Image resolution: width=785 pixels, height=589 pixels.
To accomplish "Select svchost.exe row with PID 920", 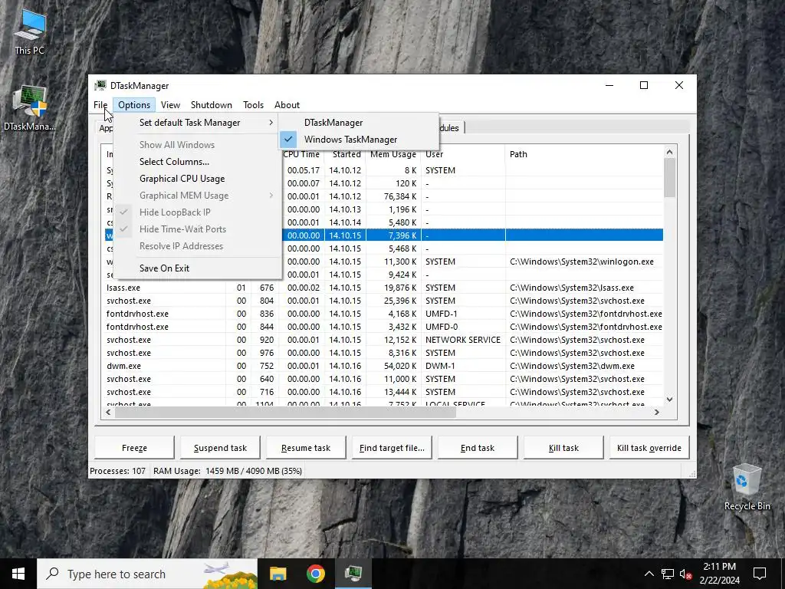I will 384,340.
